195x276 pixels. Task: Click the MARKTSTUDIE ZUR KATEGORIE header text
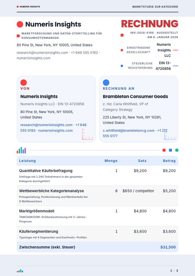[155, 7]
